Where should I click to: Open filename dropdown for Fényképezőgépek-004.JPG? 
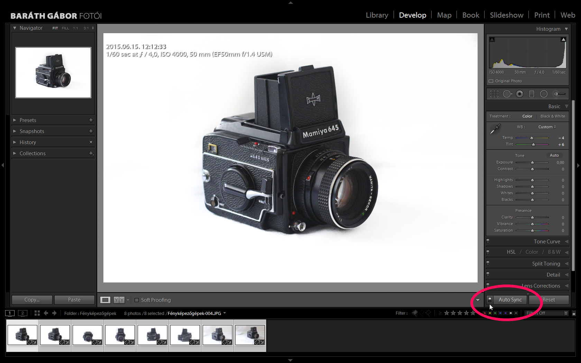point(225,313)
